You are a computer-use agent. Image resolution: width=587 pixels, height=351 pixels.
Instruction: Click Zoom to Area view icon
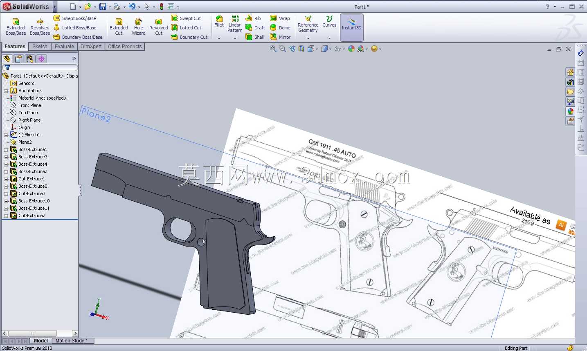click(282, 49)
